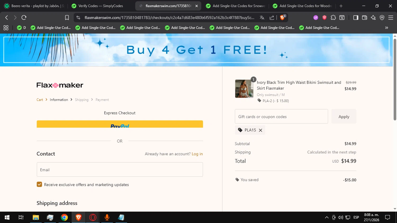397x223 pixels.
Task: Open Google Chrome from taskbar
Action: click(64, 217)
